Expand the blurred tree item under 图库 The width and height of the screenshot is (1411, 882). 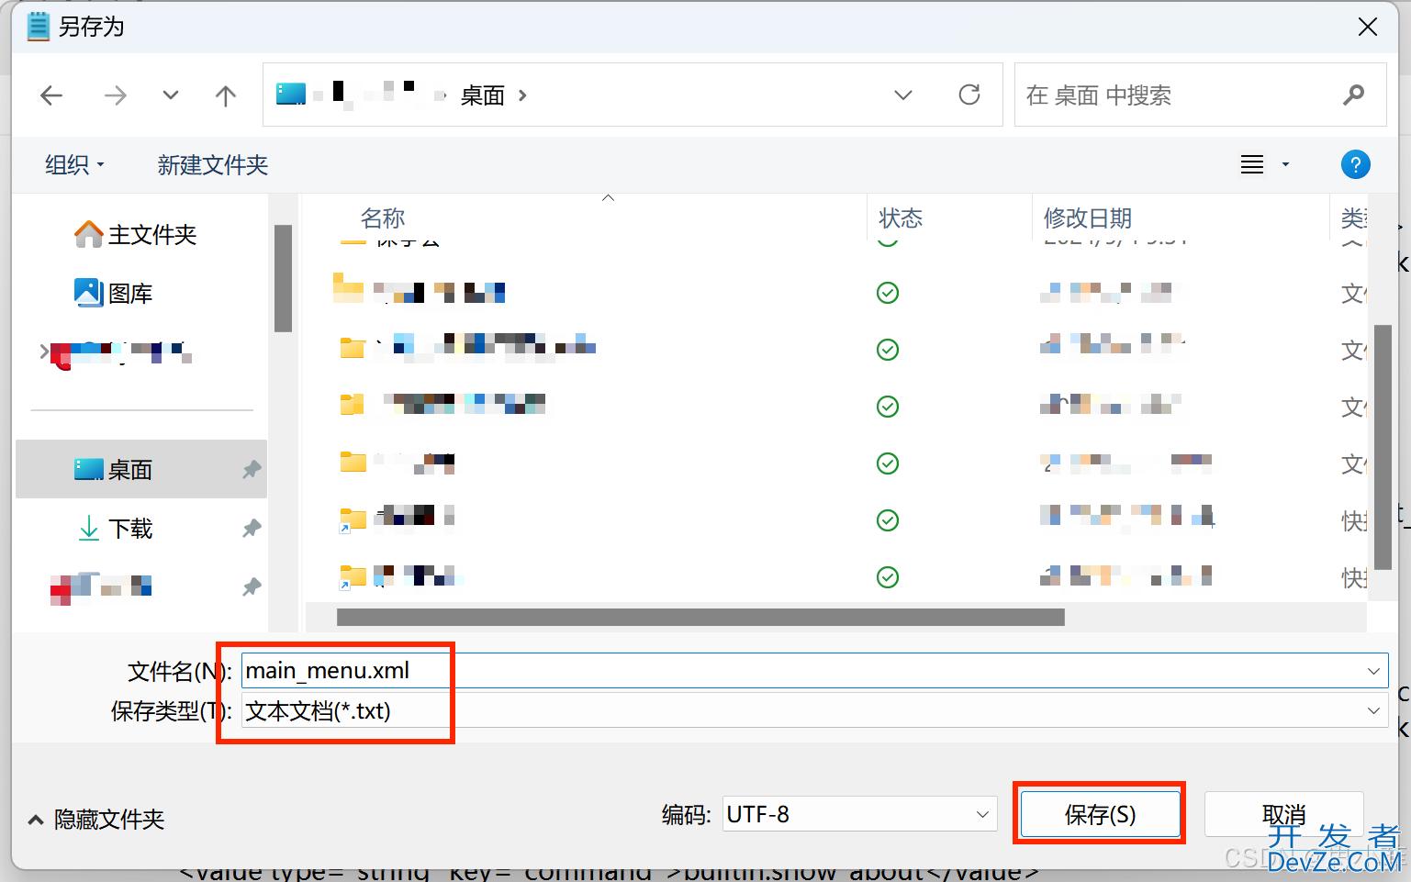(x=43, y=352)
